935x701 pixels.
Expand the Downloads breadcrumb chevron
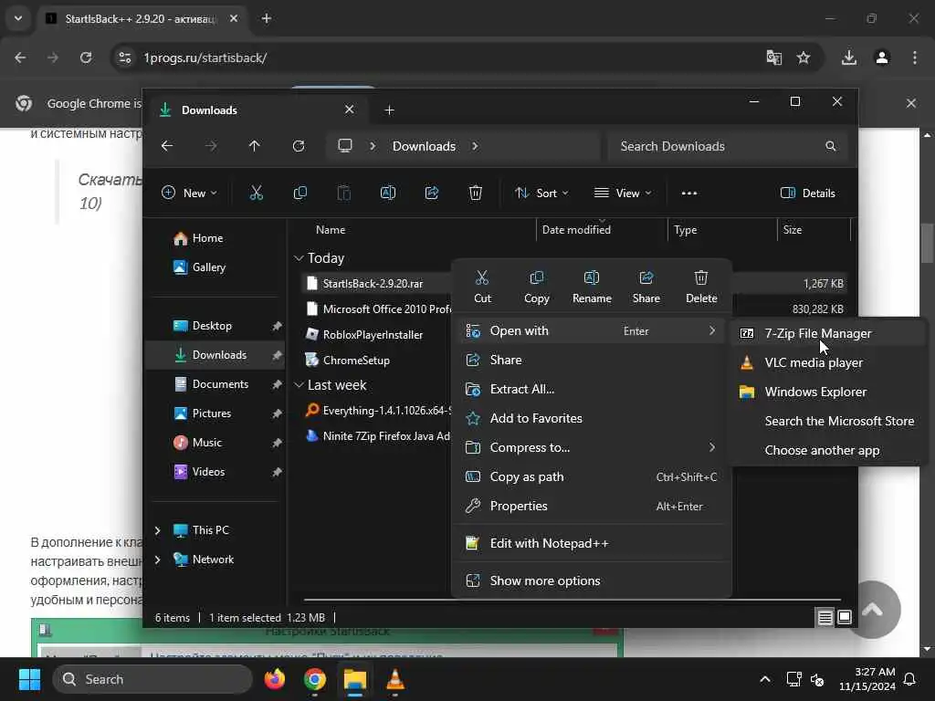point(475,146)
